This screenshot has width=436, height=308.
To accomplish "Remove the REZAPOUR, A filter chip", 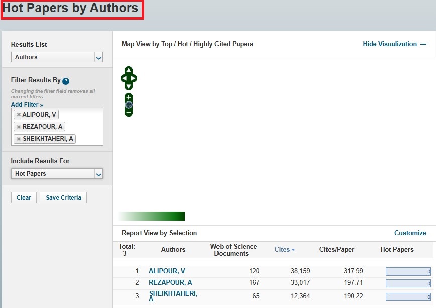I will 19,127.
